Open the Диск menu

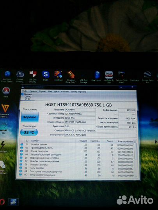(x=57, y=92)
